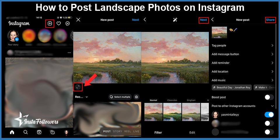Select the STORY mode tab
Screen dimensions: 280x140
(118, 132)
